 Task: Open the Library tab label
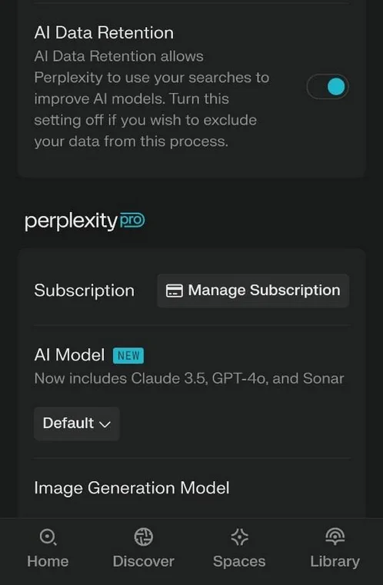335,561
